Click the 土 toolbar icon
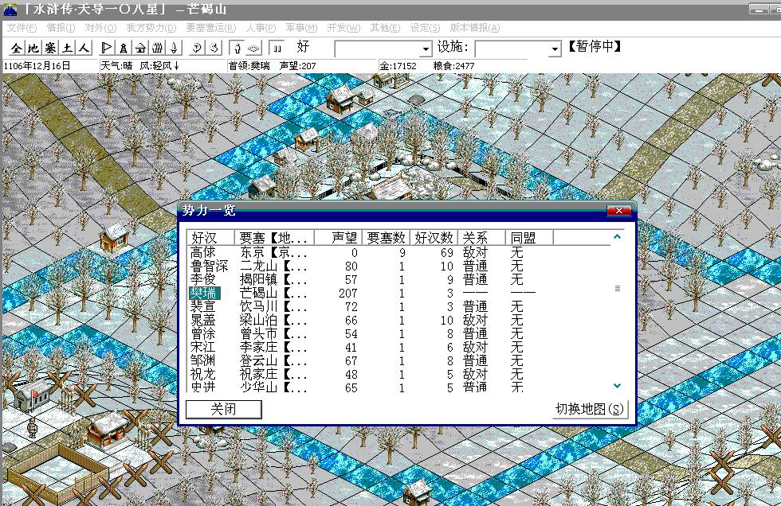781x506 pixels. (67, 49)
